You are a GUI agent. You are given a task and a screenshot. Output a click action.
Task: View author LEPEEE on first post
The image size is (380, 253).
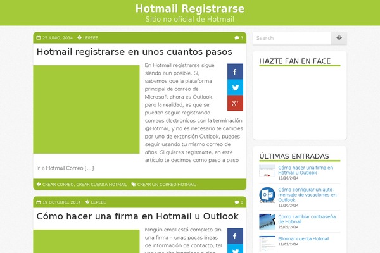[x=91, y=38]
